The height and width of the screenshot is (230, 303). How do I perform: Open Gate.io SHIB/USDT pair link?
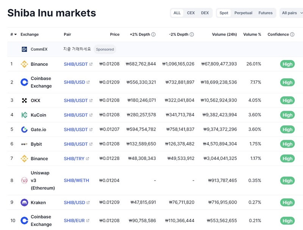76,130
